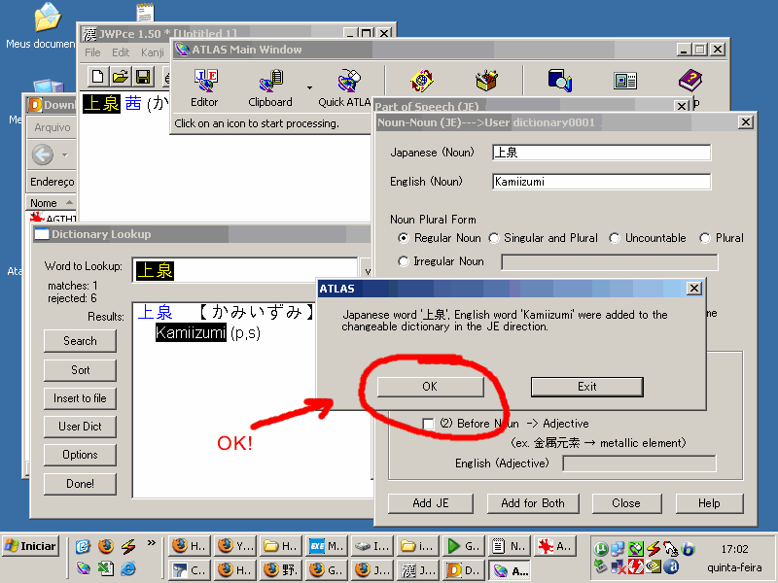Image resolution: width=778 pixels, height=583 pixels.
Task: Click Done! in Dictionary Lookup
Action: click(80, 484)
